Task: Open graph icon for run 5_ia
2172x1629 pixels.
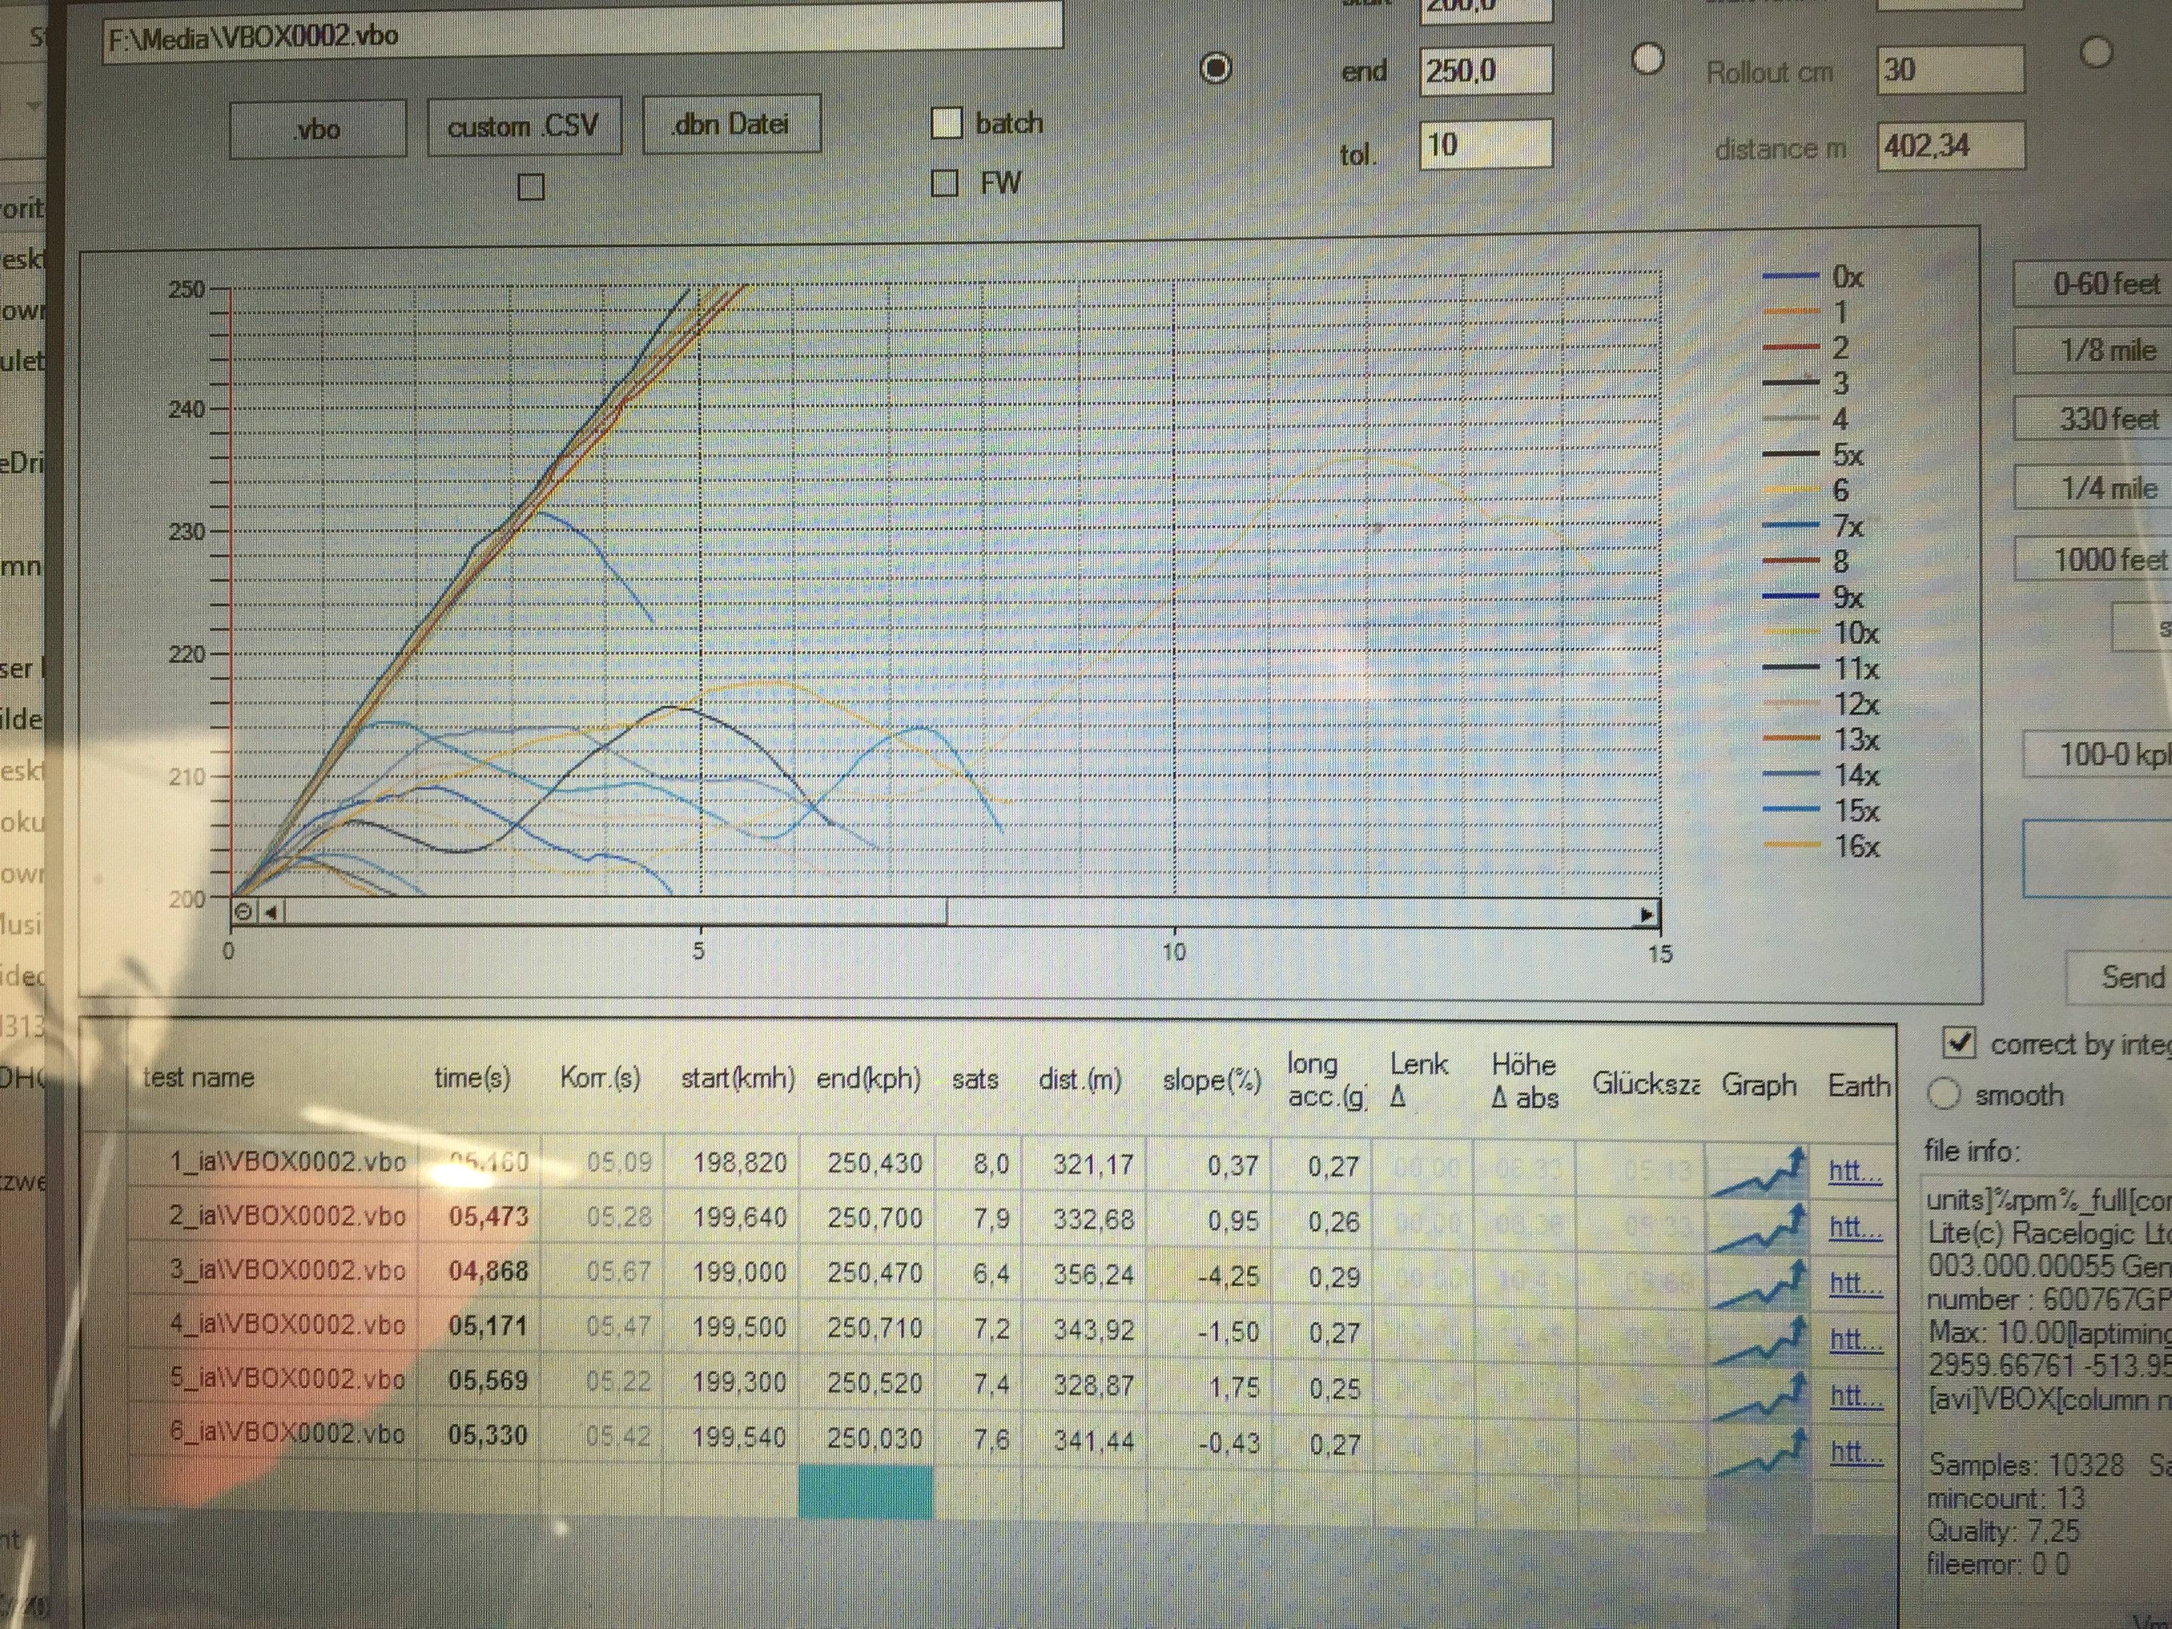Action: [x=1759, y=1395]
